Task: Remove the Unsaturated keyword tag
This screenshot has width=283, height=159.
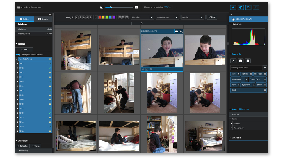Action: click(x=247, y=79)
